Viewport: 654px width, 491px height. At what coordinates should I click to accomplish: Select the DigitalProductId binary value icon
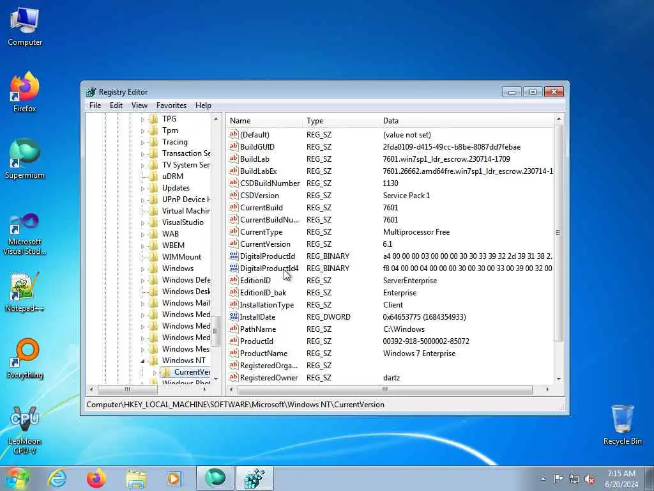[234, 256]
